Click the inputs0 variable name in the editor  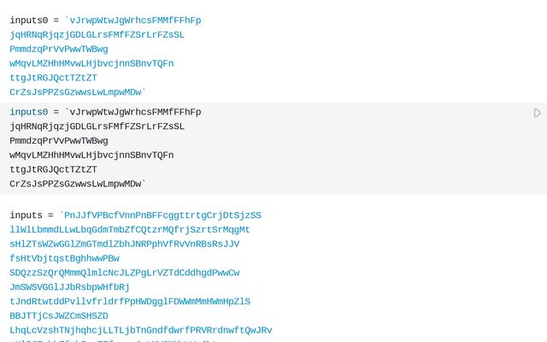click(28, 112)
